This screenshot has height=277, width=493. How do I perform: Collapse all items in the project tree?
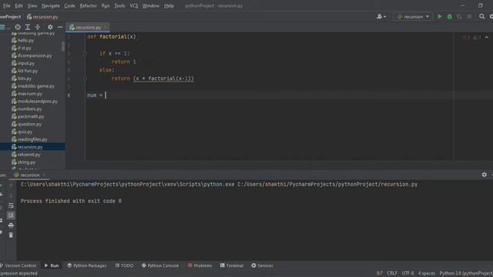pyautogui.click(x=38, y=28)
